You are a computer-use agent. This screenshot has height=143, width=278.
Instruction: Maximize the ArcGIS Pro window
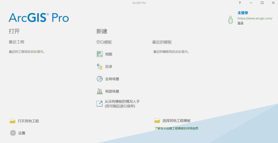[x=262, y=3]
